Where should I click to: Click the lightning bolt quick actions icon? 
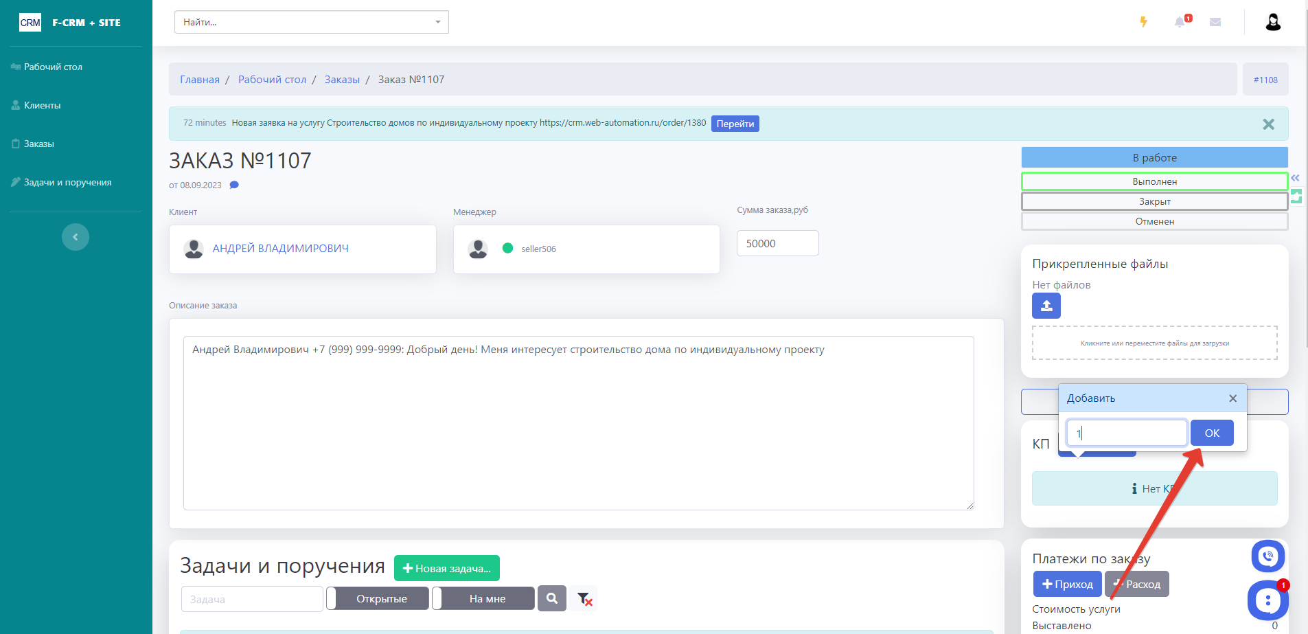coord(1143,22)
